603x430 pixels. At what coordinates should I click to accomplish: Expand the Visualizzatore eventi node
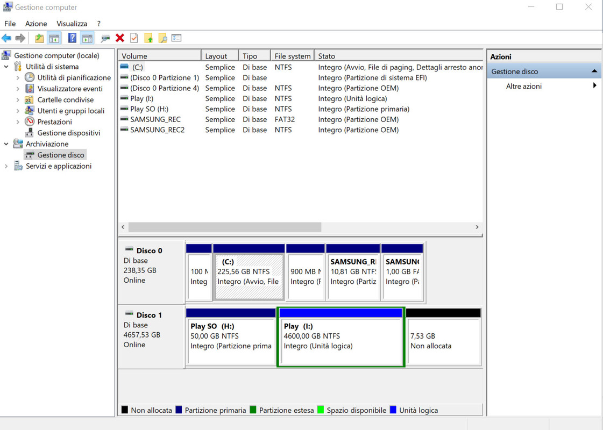coord(18,89)
